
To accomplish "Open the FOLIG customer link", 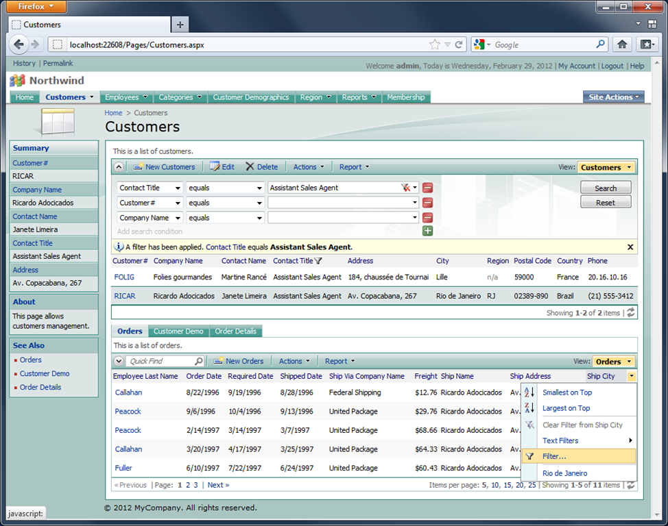I will [x=124, y=277].
